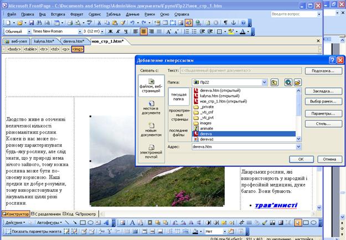Image resolution: width=346 pixels, height=240 pixels.
Task: Click the Bold Ж button
Action: pos(110,32)
